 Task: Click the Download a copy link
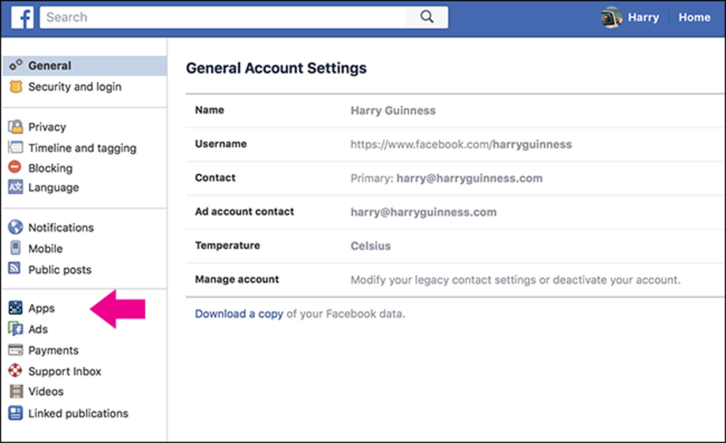click(239, 313)
